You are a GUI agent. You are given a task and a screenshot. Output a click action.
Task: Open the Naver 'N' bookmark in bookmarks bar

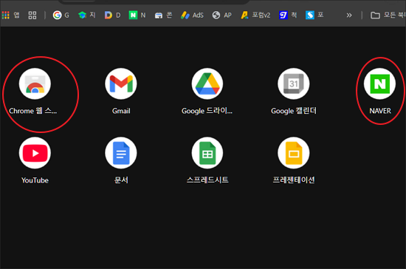(x=137, y=15)
